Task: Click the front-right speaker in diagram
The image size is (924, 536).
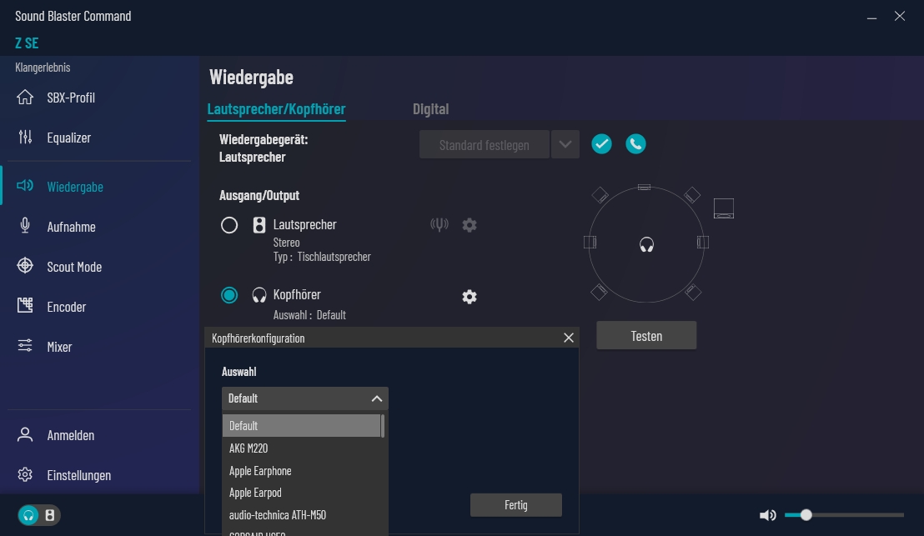Action: tap(692, 195)
